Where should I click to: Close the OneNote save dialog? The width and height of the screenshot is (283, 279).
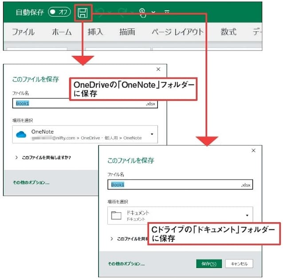click(x=158, y=69)
